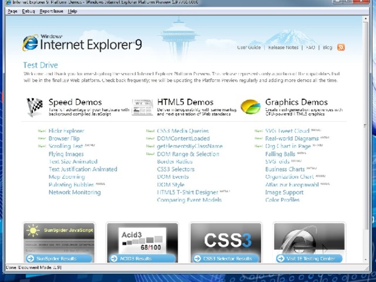This screenshot has width=376, height=282.
Task: Open the Image Support demo
Action: 284,192
